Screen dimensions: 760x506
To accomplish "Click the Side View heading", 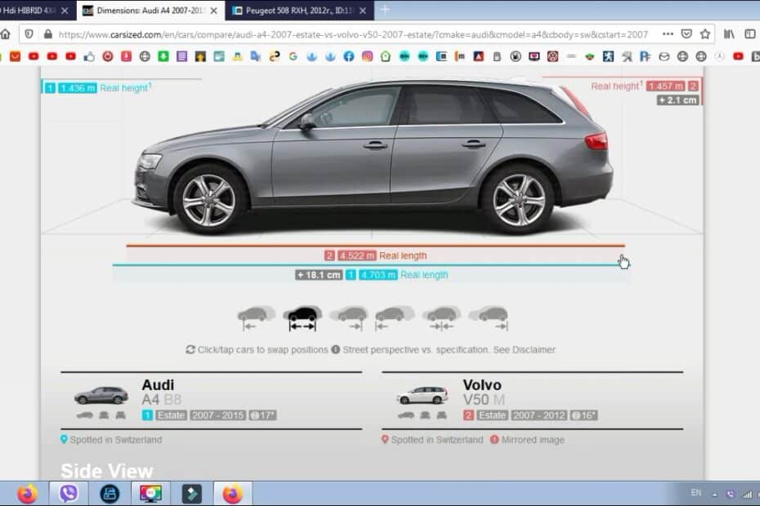I will click(106, 471).
